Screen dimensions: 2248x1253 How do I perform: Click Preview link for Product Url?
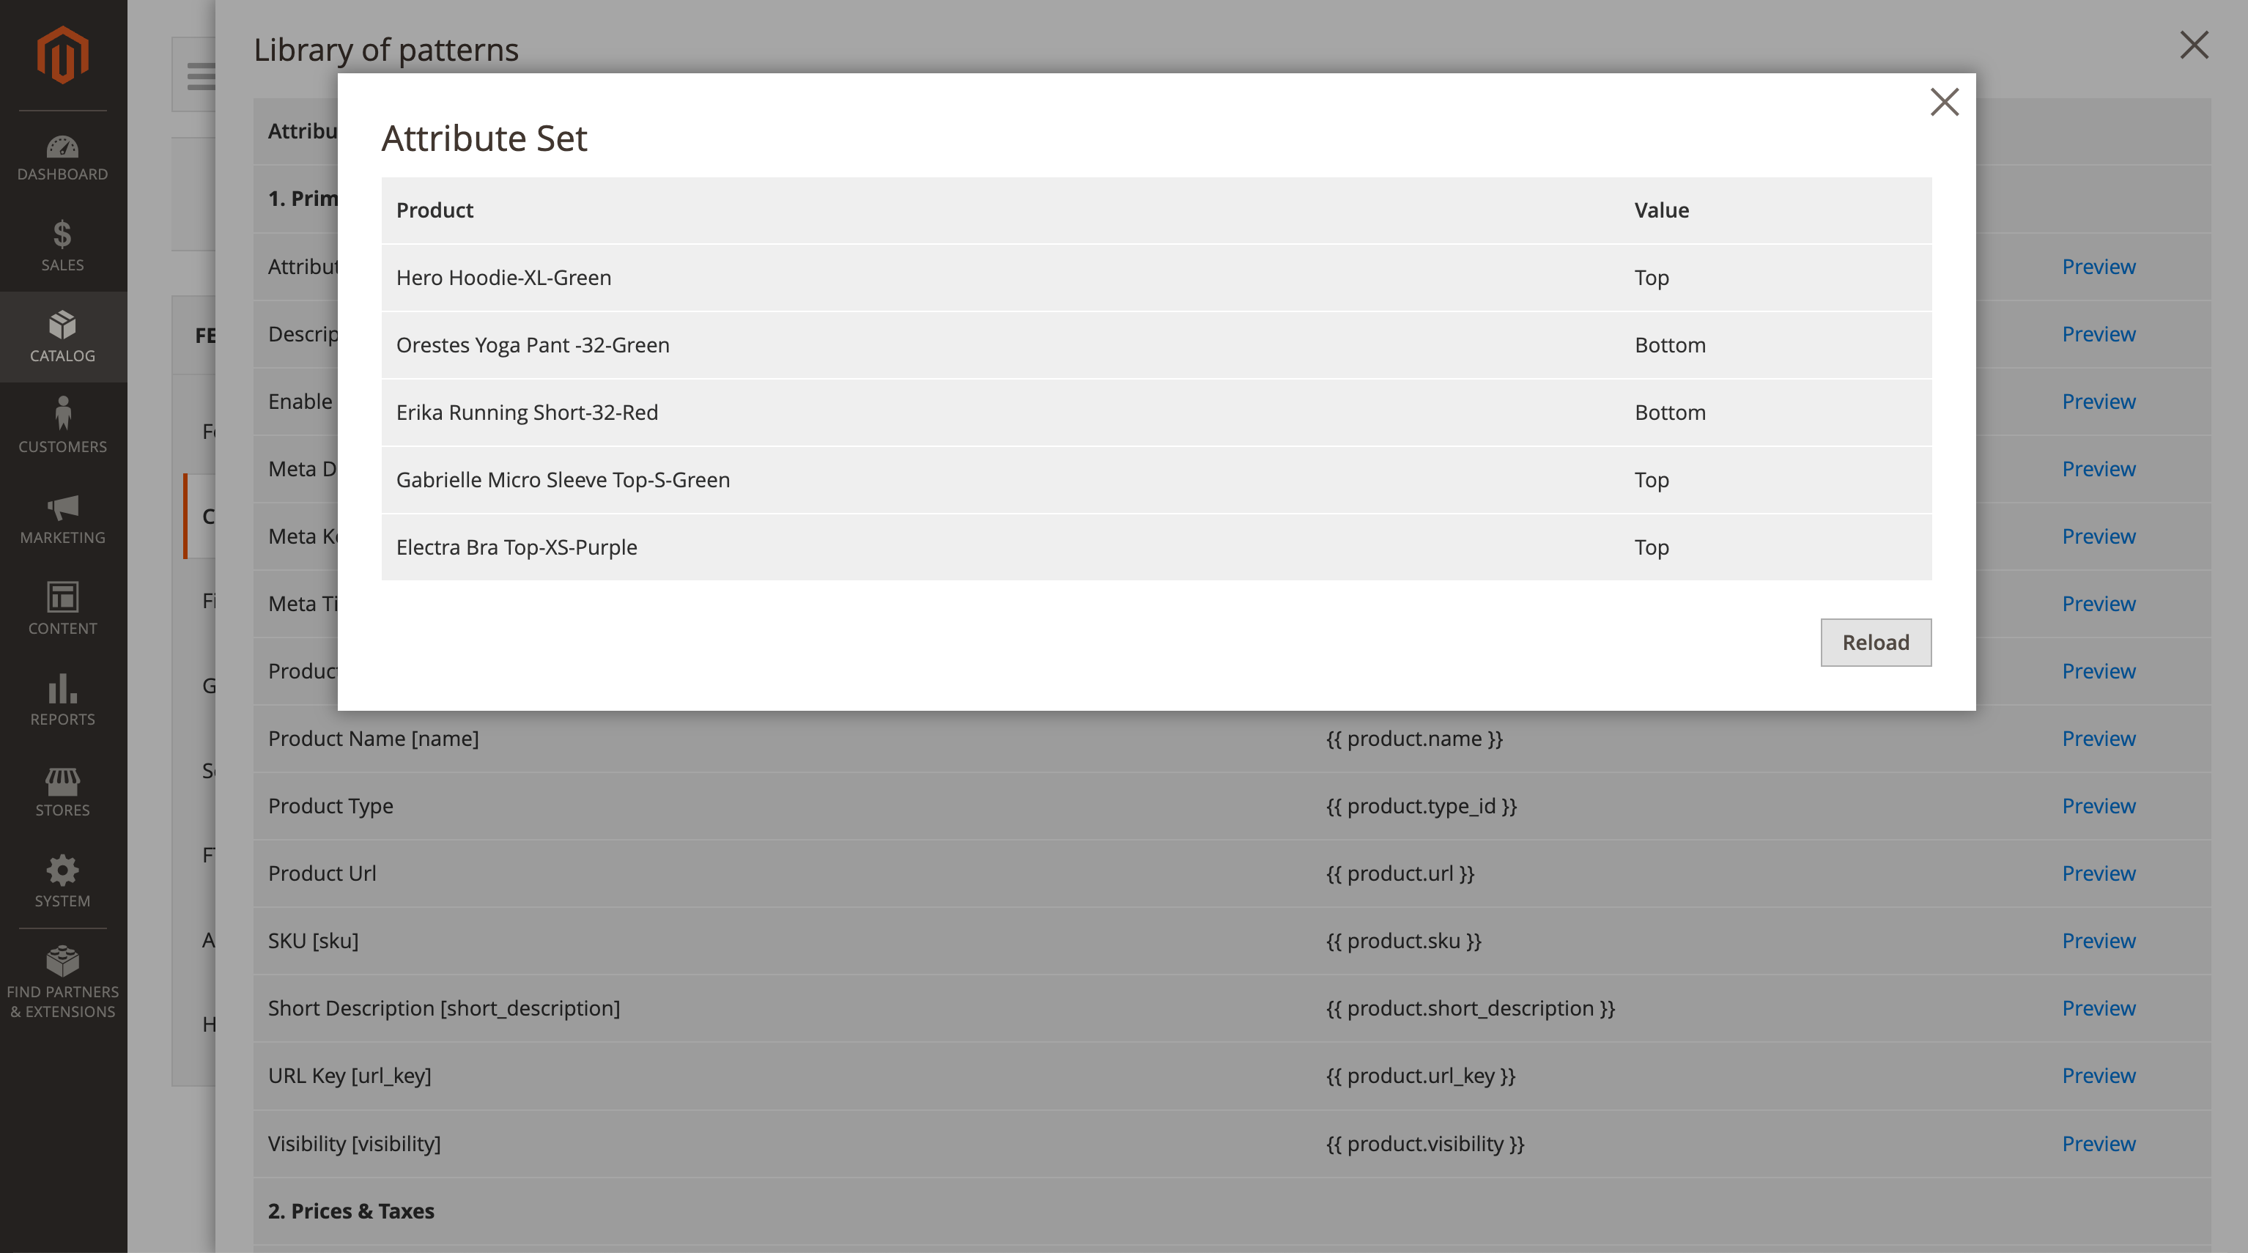[x=2099, y=873]
